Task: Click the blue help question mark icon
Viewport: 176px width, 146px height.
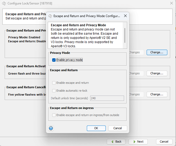Action: [51, 128]
